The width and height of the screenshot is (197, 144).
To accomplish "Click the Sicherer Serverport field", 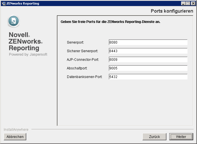I will 148,51.
